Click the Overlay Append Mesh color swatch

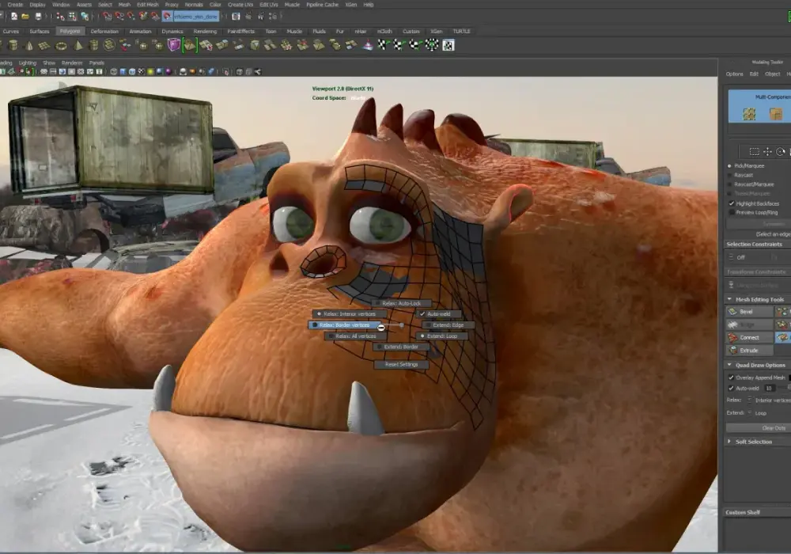tap(789, 378)
